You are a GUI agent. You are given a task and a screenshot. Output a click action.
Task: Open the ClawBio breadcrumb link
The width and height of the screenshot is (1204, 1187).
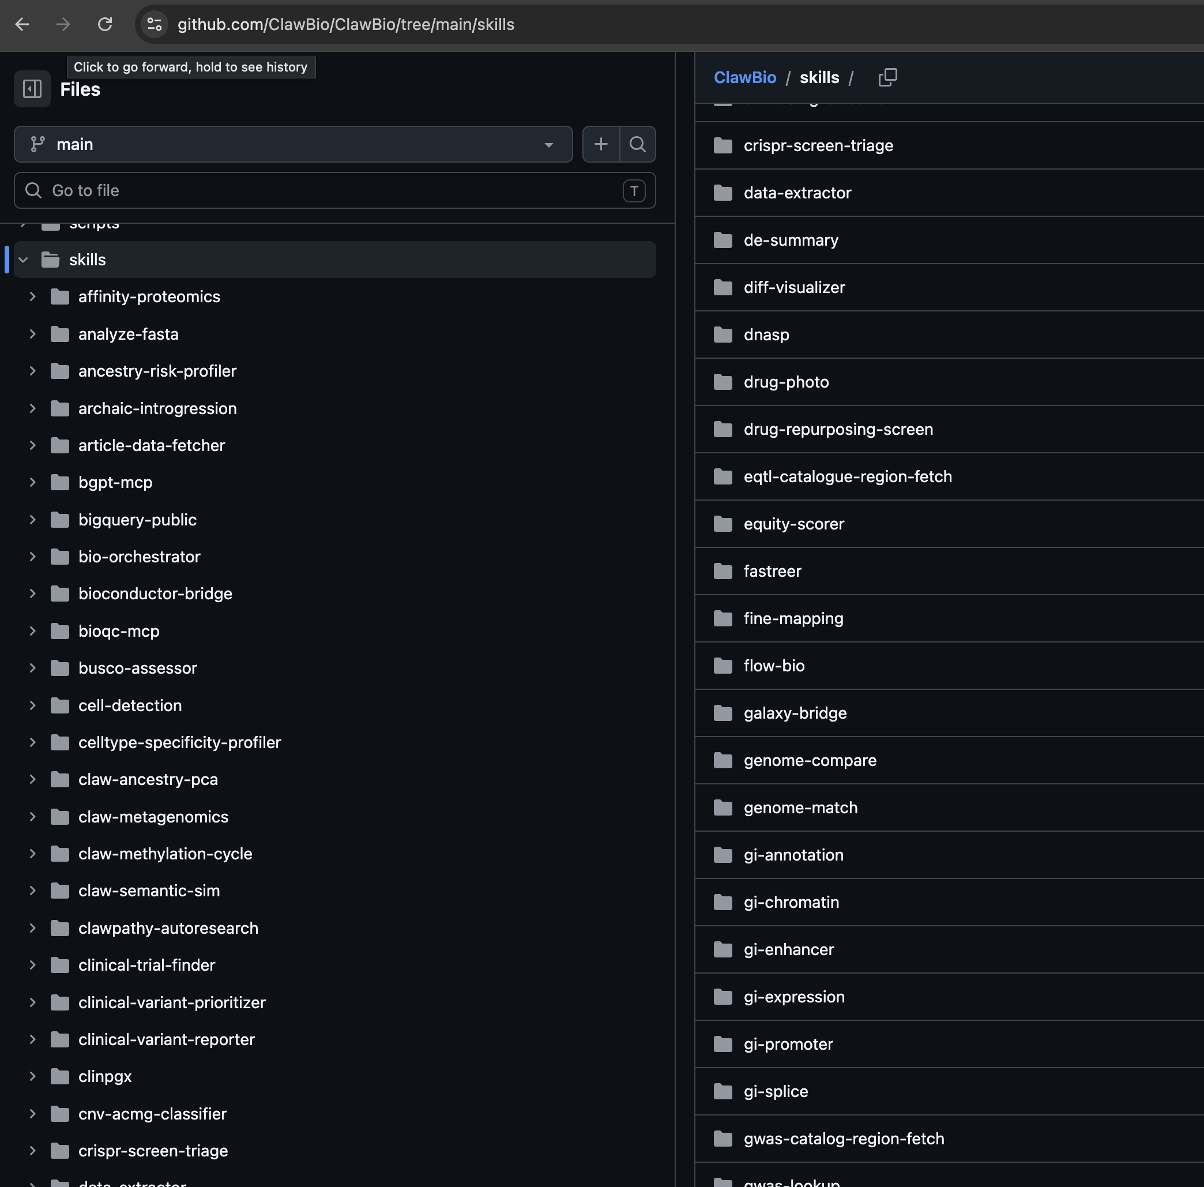click(744, 77)
